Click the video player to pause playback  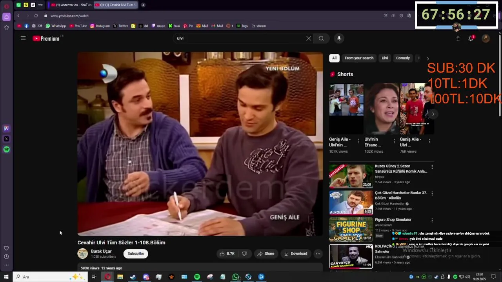(x=200, y=144)
